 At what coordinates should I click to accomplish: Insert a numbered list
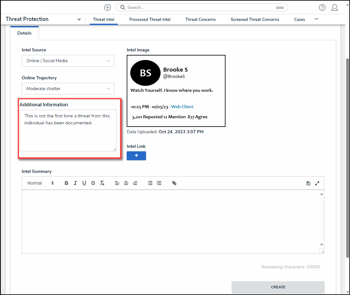(x=159, y=183)
